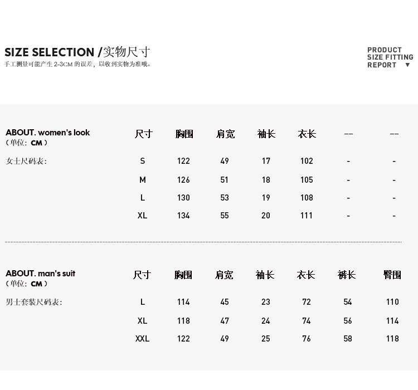Select the 58 pants length value for XXL
This screenshot has width=418, height=390.
point(348,339)
